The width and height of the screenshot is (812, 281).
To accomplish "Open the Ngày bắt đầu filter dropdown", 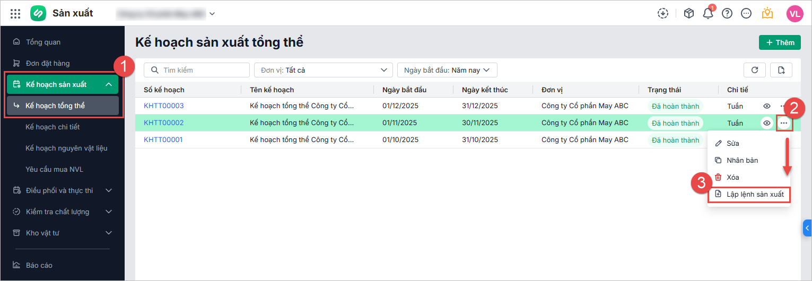I will [x=447, y=70].
